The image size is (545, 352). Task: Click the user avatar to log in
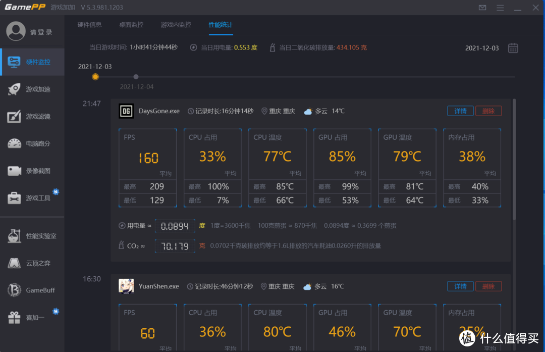16,31
